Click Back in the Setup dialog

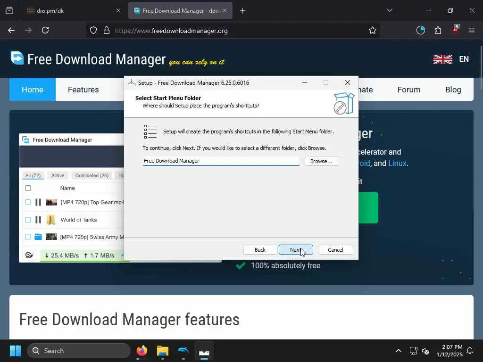(260, 250)
